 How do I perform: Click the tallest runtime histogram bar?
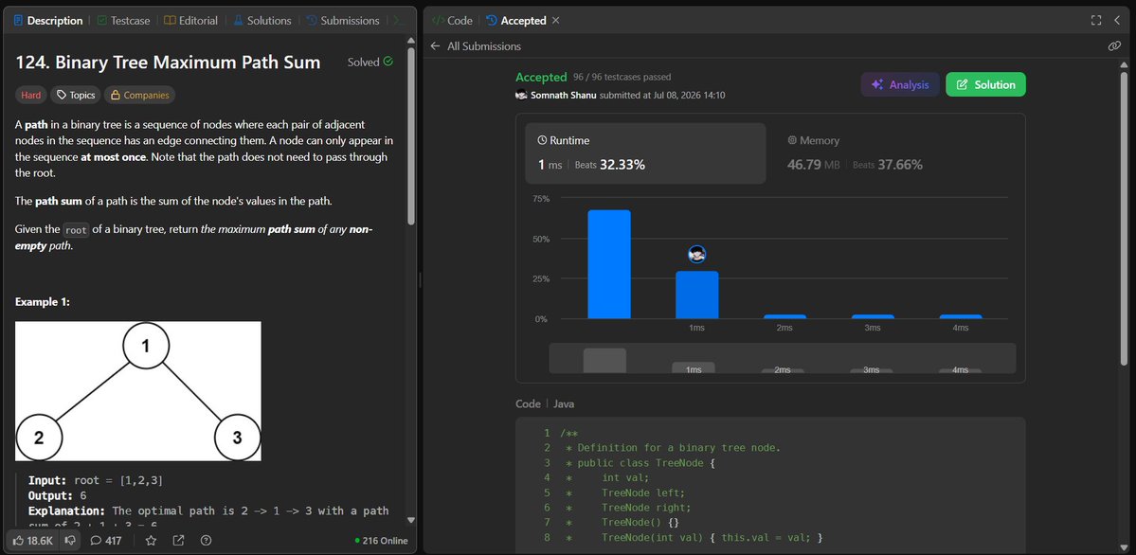609,263
